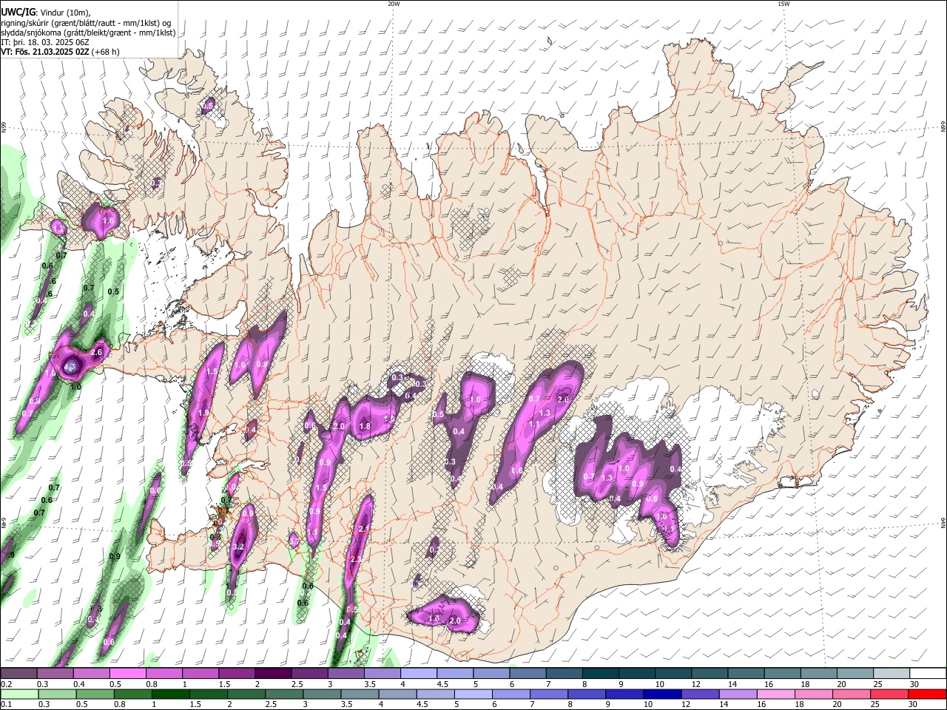Click the bright red swatch above 30 in the rain legend

pos(928,694)
